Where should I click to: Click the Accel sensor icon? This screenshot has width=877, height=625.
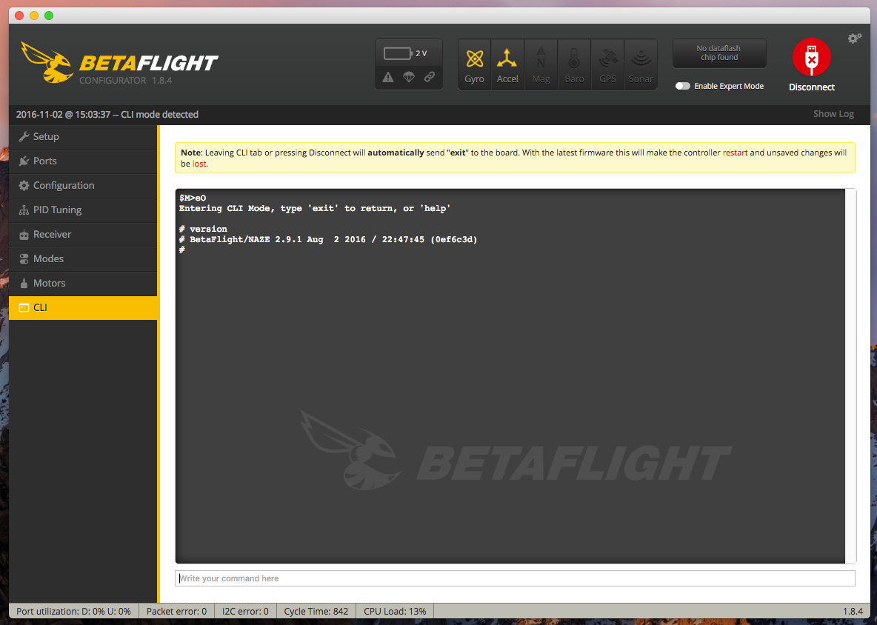pos(507,59)
